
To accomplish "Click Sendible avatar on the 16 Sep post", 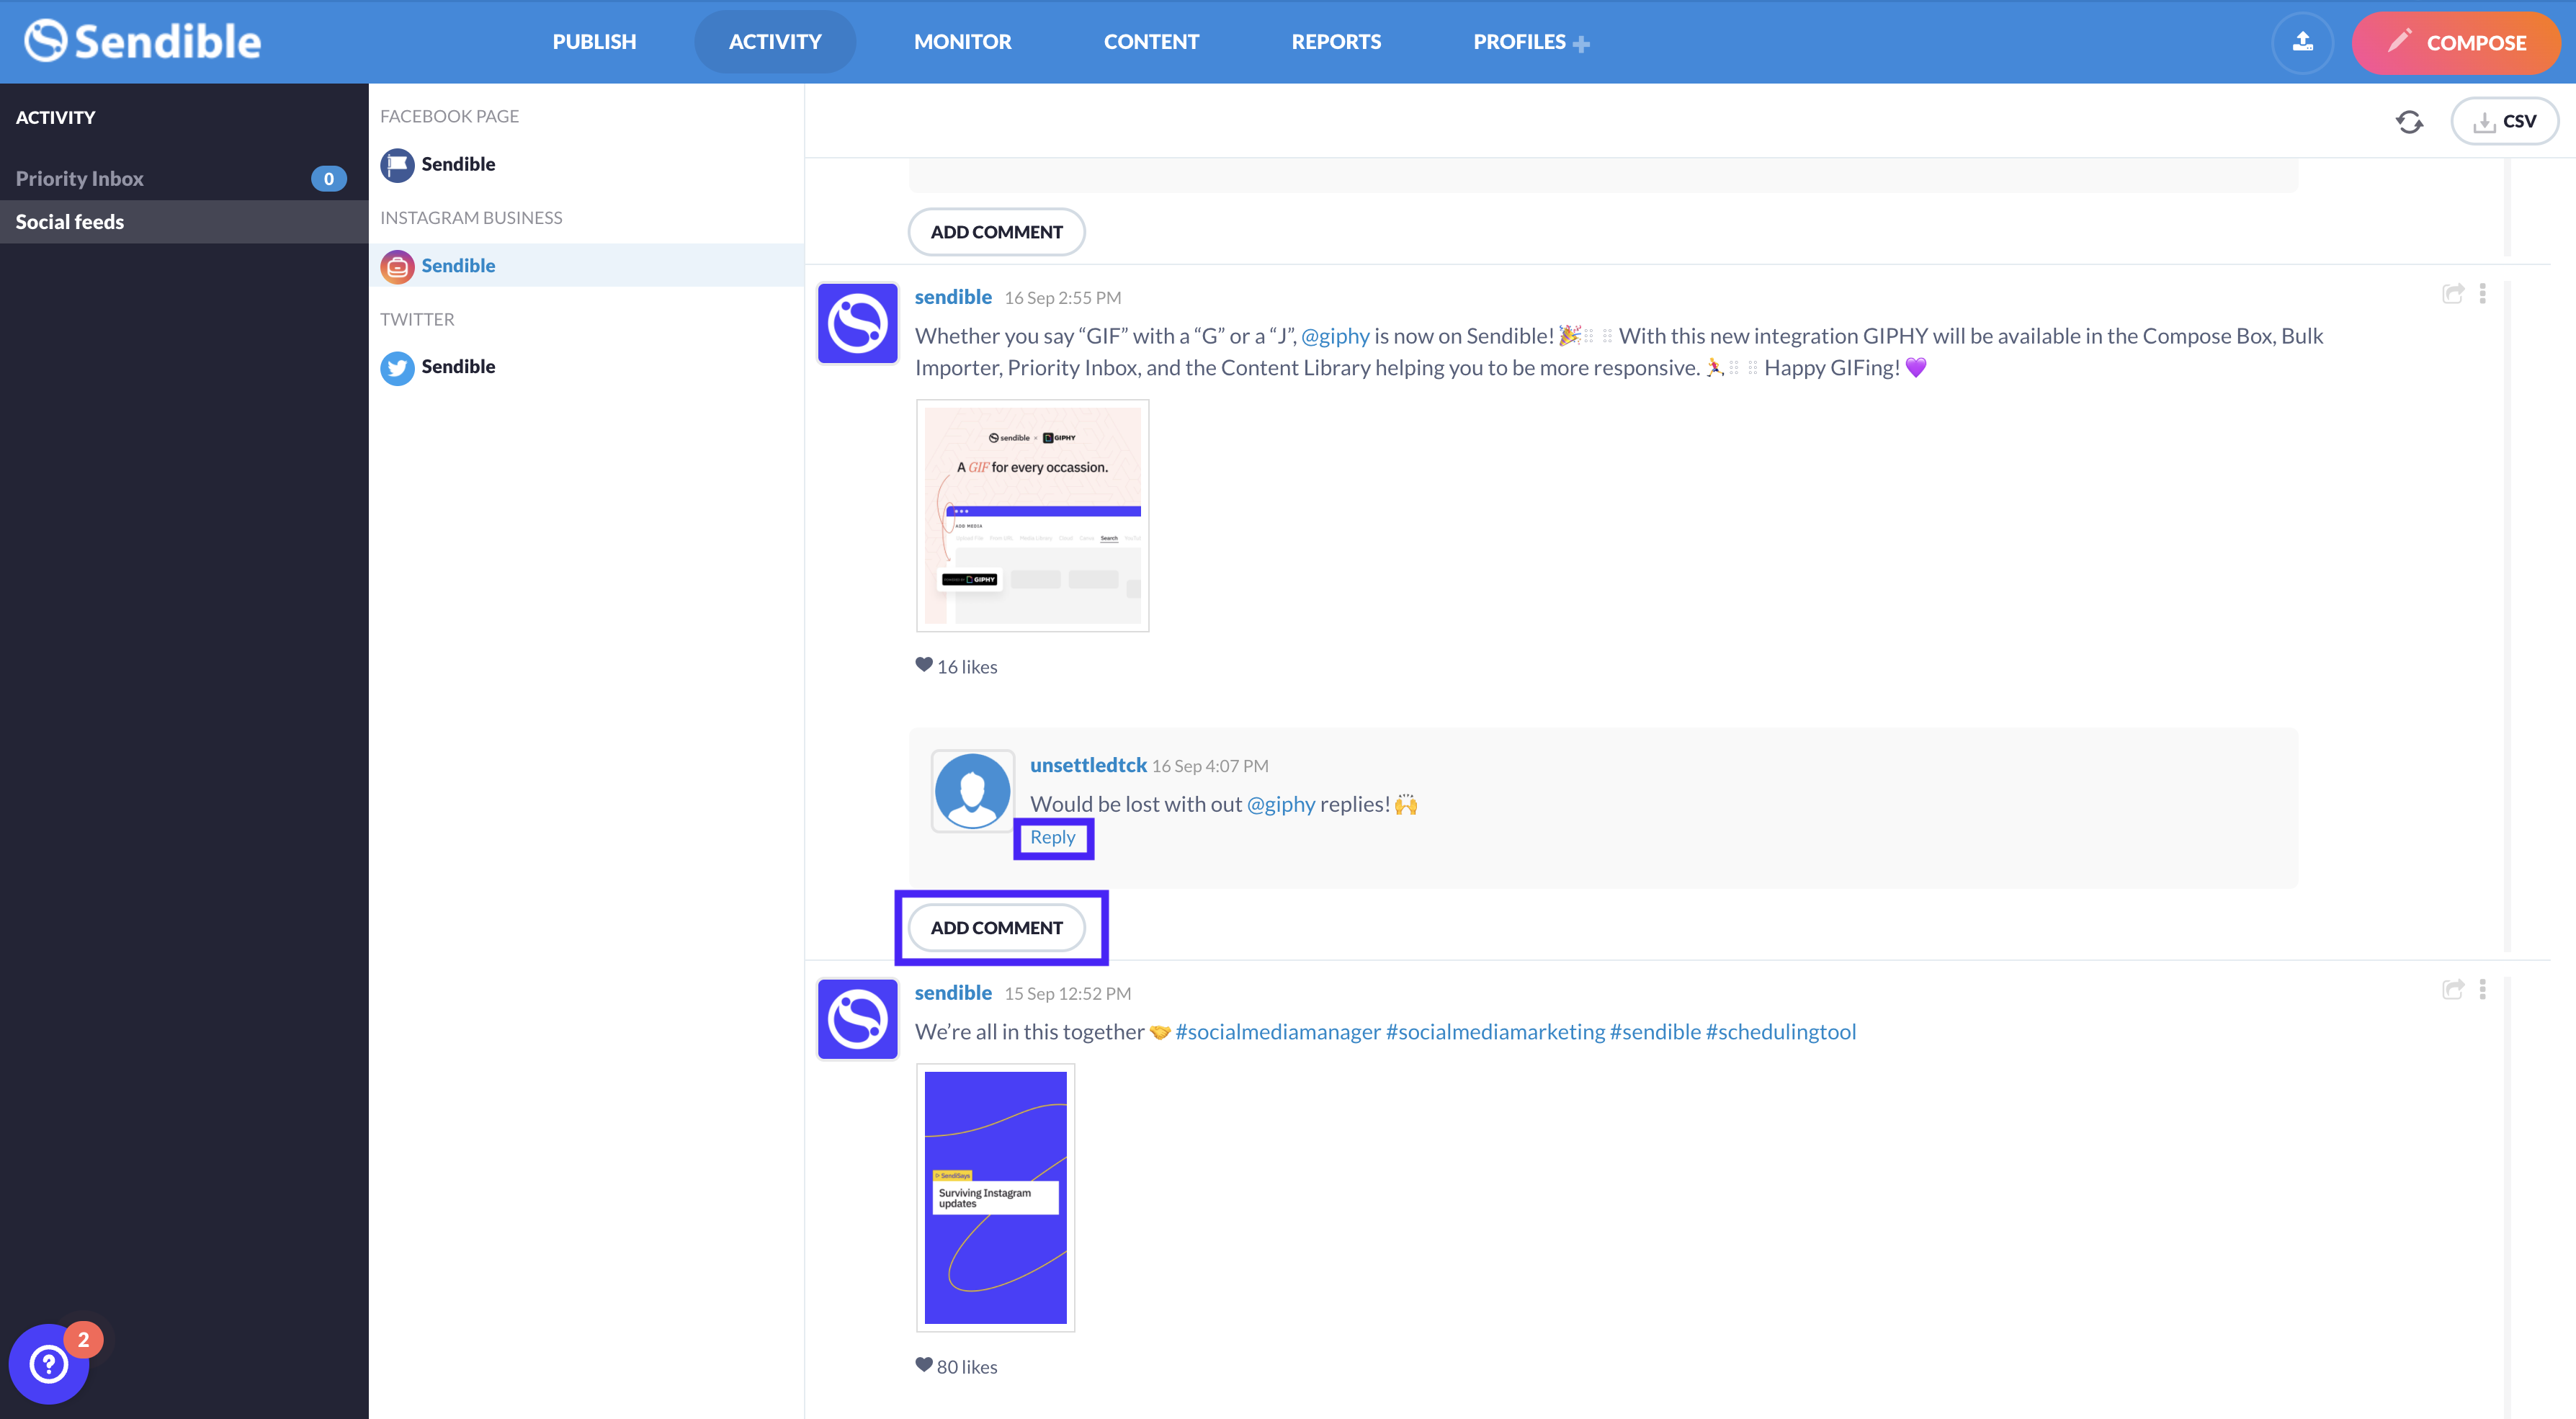I will click(x=857, y=323).
